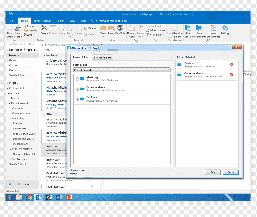Remove Correspondance from Folders Selected

(231, 75)
